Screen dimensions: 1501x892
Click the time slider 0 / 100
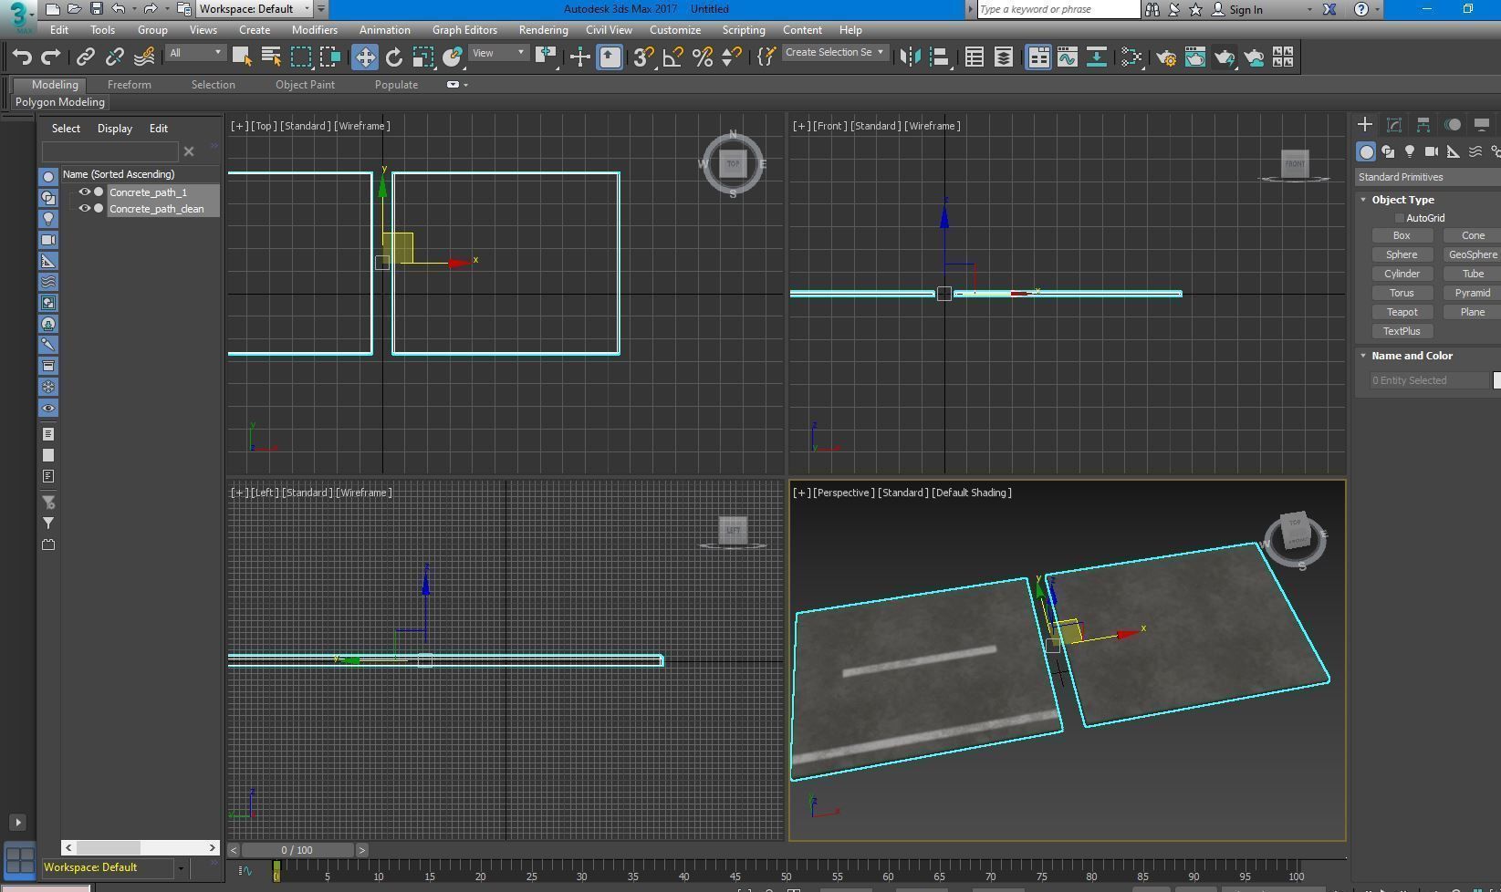297,850
